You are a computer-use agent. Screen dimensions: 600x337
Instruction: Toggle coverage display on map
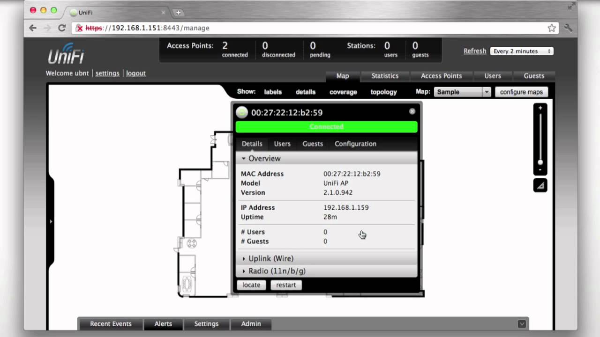tap(343, 92)
